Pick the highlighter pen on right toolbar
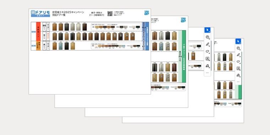270x135 pixels. (238, 55)
